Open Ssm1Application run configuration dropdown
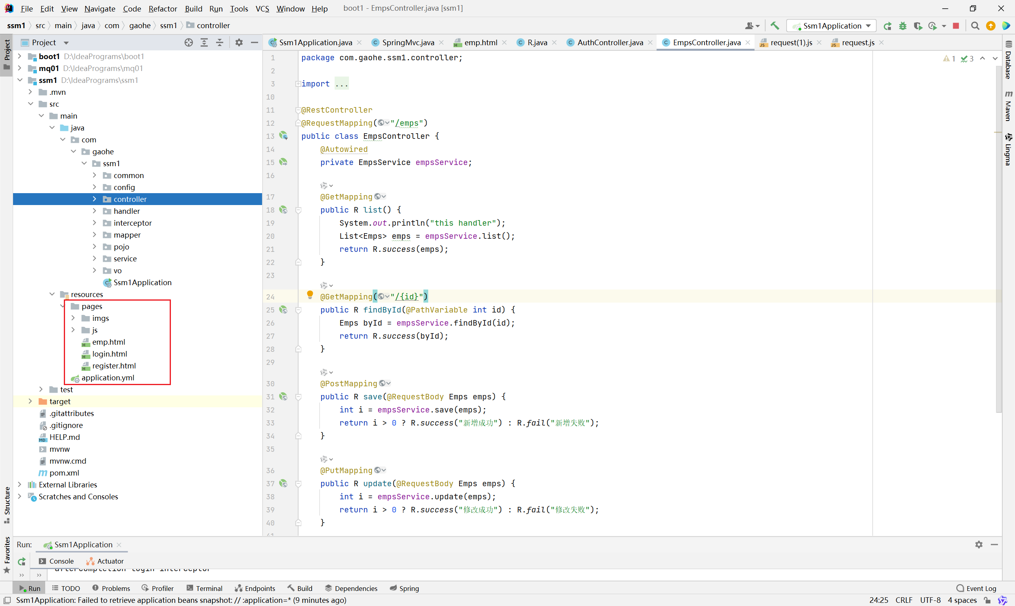 coord(831,26)
